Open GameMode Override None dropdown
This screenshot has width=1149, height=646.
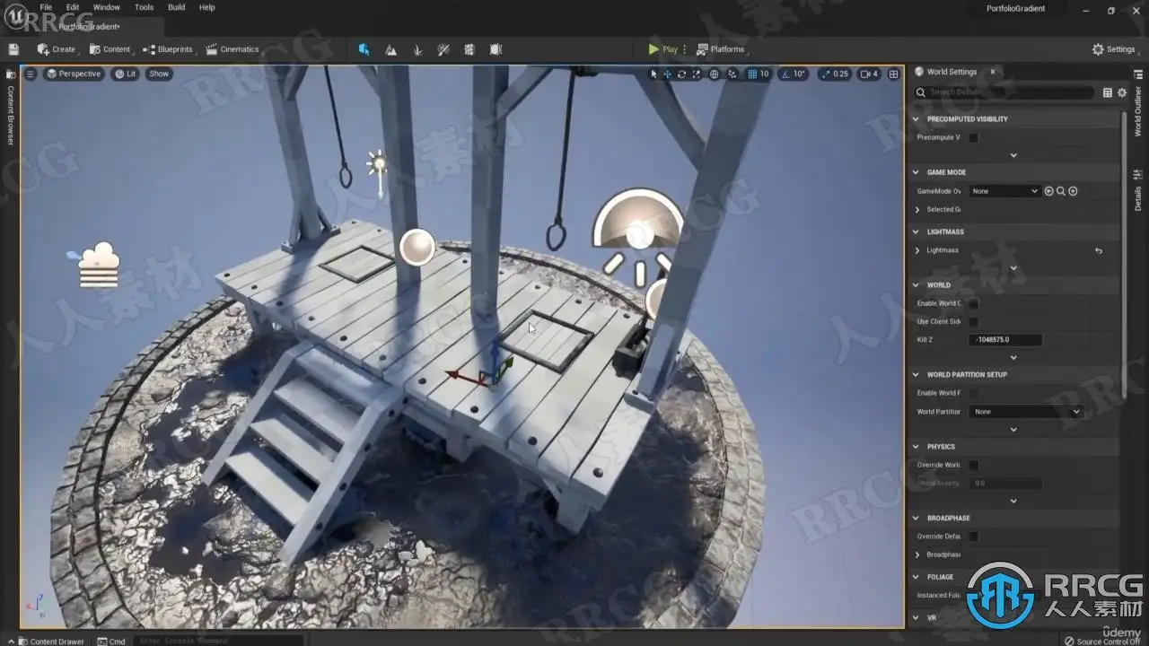(x=1004, y=191)
